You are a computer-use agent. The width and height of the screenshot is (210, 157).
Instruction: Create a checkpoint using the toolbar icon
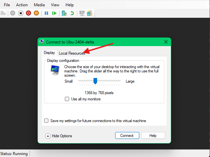pyautogui.click(x=64, y=13)
